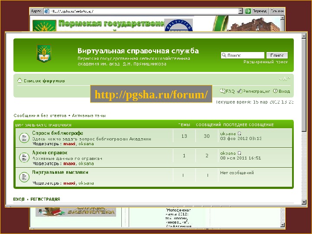
Task: Open the Вход login link in navigation bar
Action: coord(284,91)
